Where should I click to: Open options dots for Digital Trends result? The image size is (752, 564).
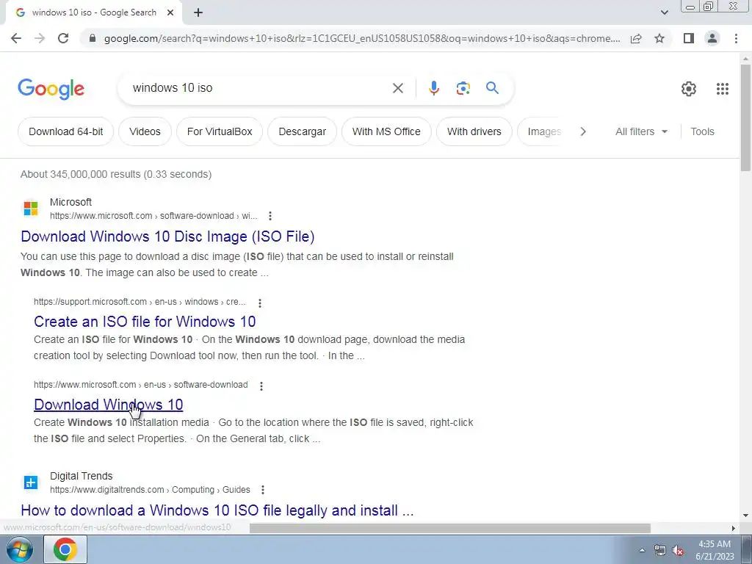262,490
